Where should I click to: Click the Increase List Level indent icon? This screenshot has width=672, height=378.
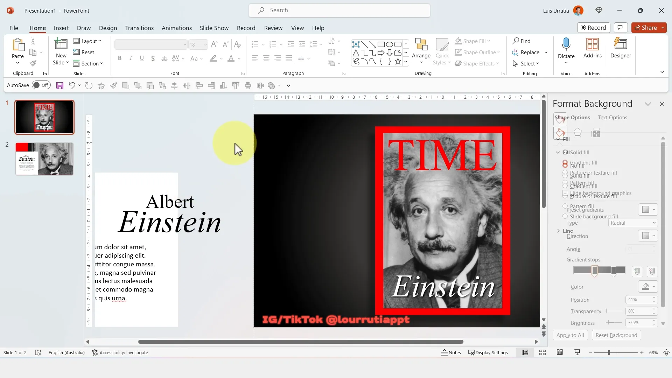[302, 44]
